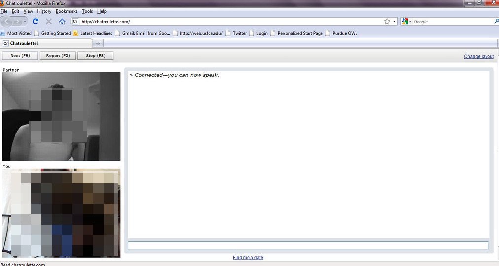
Task: Open the View menu
Action: pos(28,11)
